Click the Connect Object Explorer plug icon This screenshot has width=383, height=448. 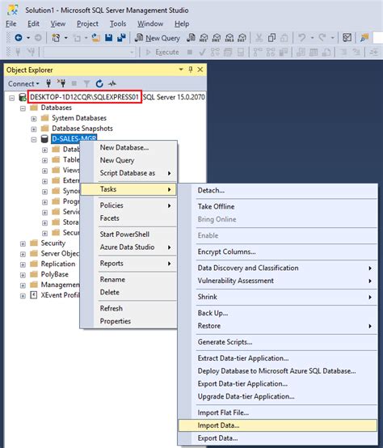coord(48,83)
